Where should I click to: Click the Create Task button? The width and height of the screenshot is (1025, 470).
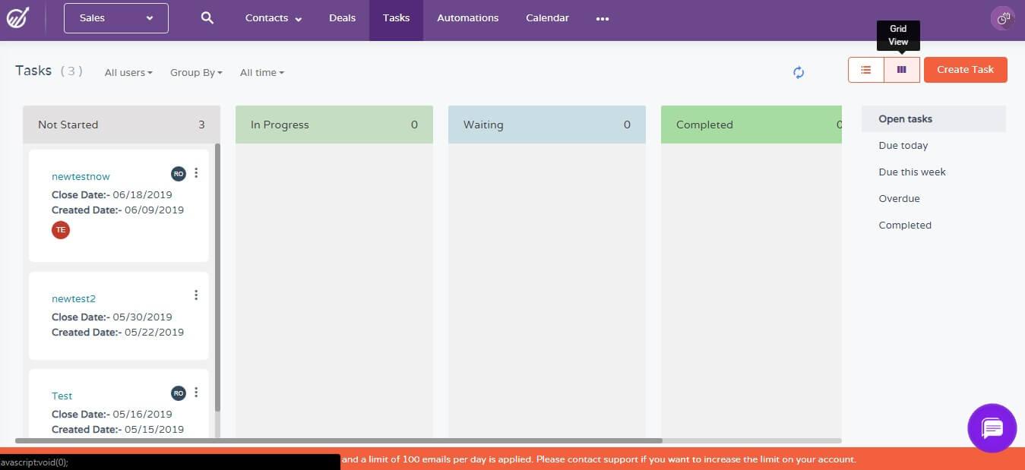965,69
